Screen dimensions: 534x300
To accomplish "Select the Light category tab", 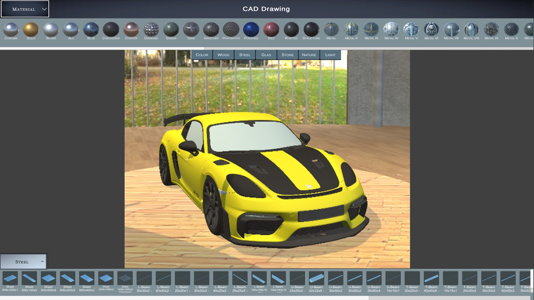I will [330, 55].
